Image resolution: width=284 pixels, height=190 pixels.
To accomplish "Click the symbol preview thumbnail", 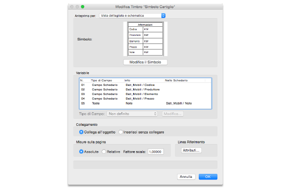I will (145, 39).
